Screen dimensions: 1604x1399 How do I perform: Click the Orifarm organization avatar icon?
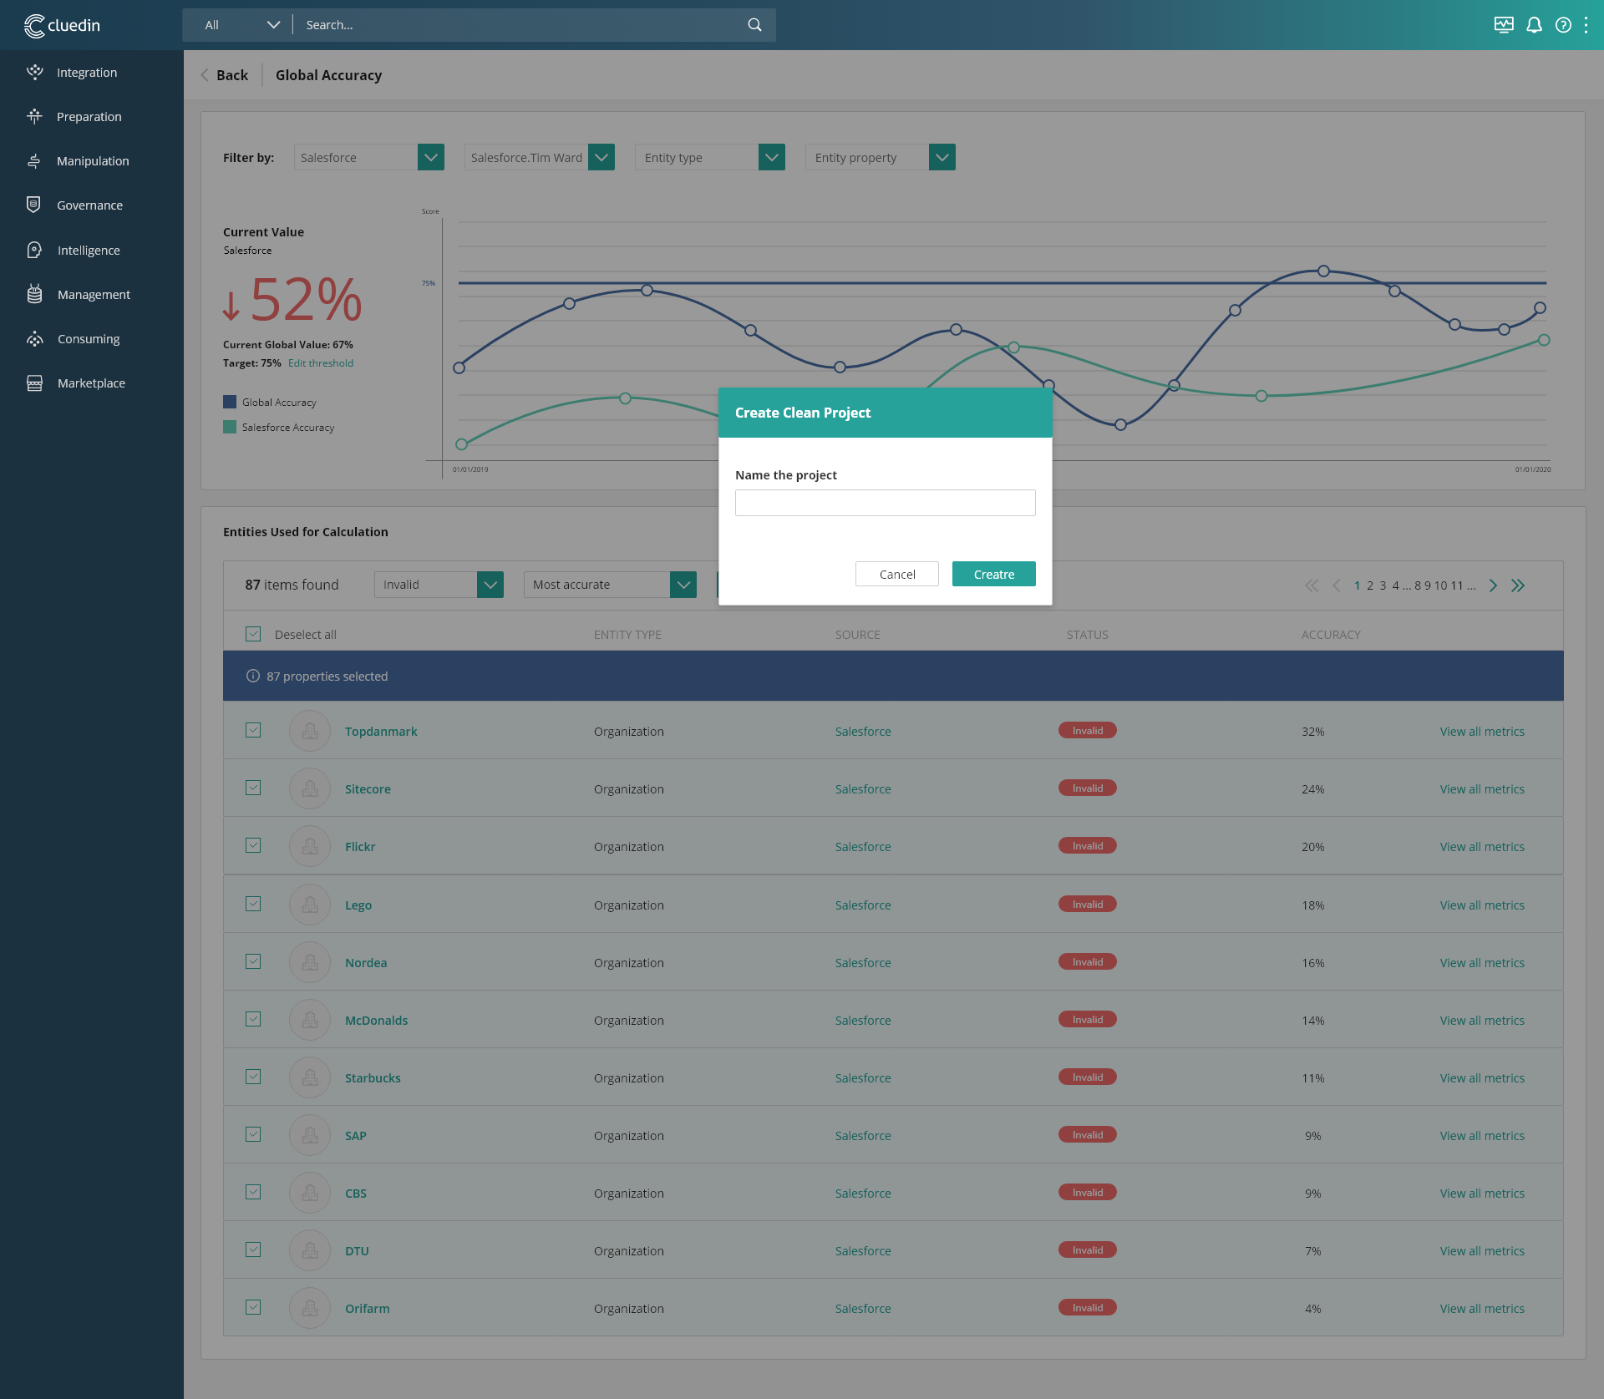click(310, 1308)
